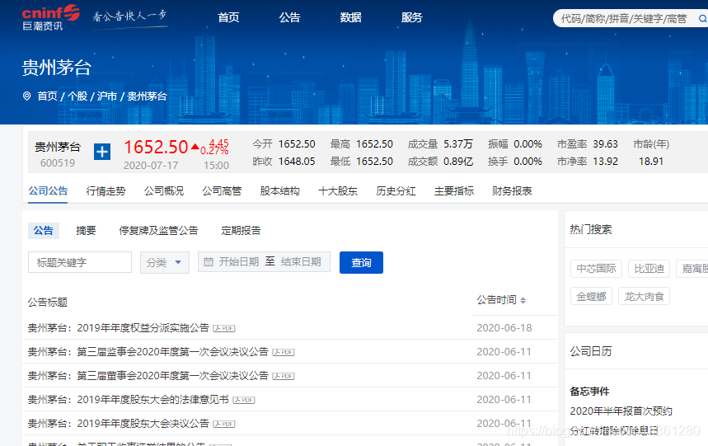Switch to 股本结构 tab

pos(280,191)
